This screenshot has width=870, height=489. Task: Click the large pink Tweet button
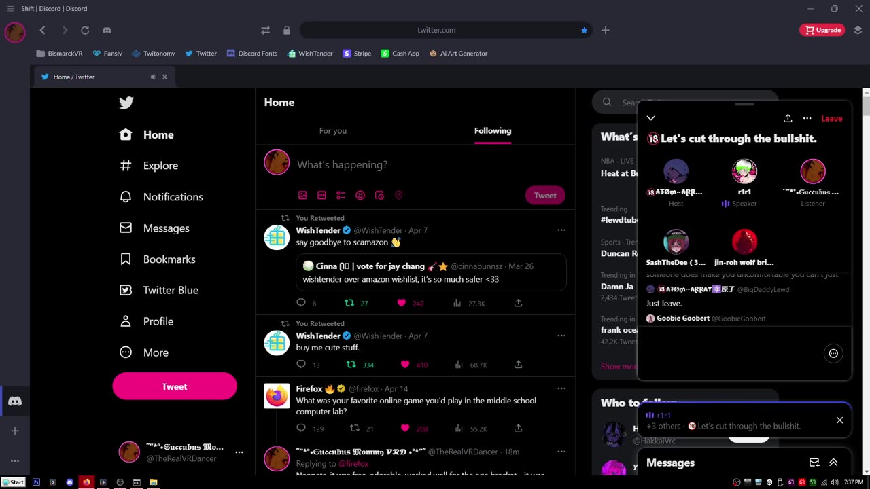click(175, 386)
